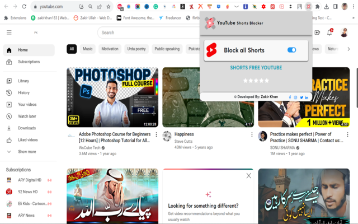Bookmark this page with the star
Viewport: 358px width, 224px height.
click(109, 7)
